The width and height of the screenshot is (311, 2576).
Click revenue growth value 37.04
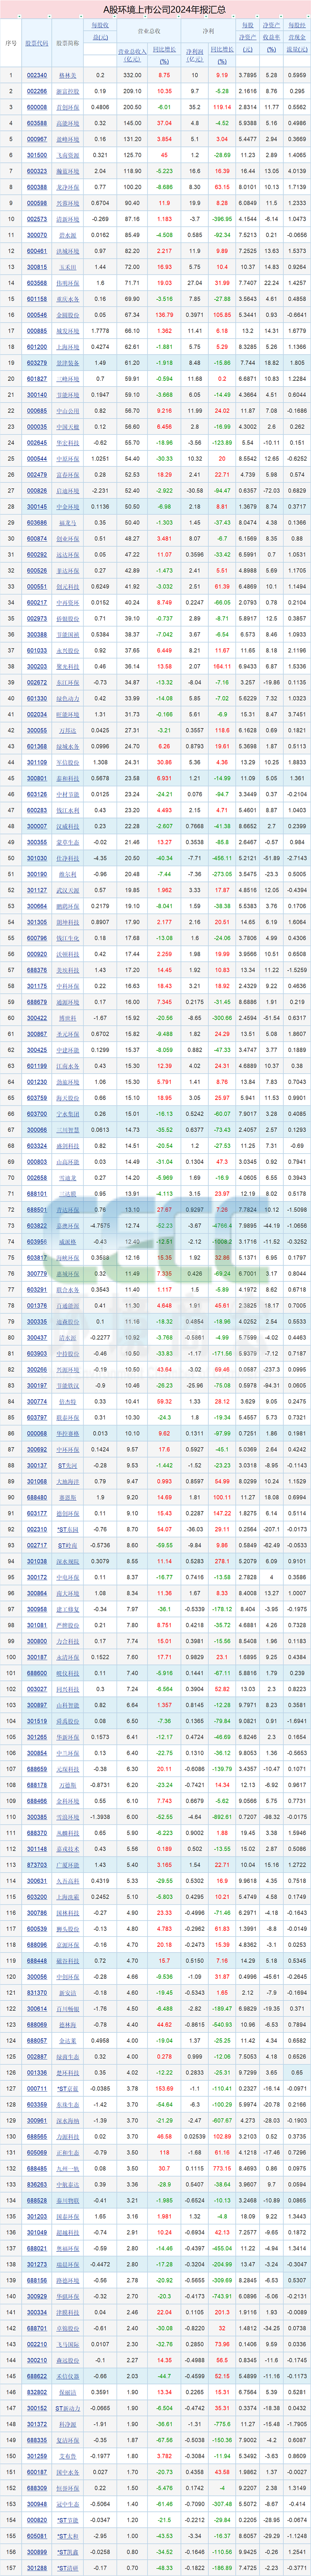coord(164,123)
